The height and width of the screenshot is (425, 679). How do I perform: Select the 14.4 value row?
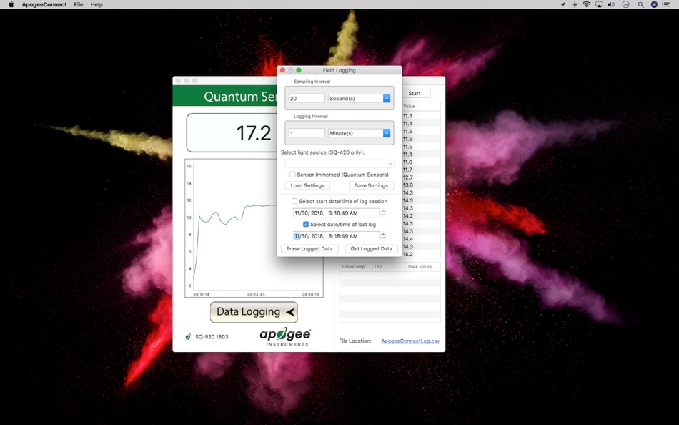pyautogui.click(x=421, y=239)
